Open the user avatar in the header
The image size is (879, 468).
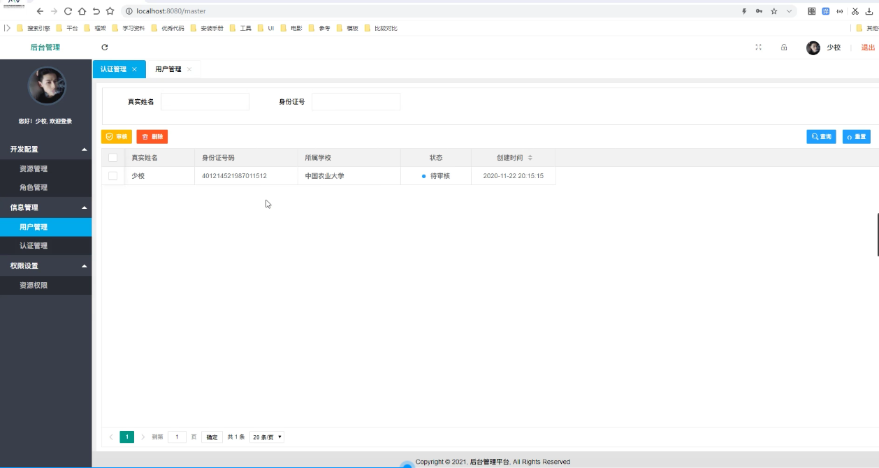813,47
